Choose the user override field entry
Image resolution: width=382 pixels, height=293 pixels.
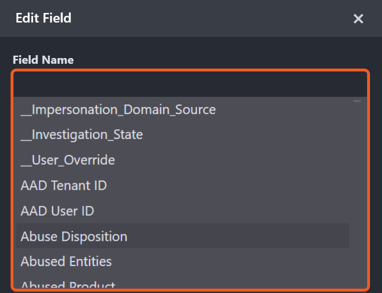tap(68, 160)
